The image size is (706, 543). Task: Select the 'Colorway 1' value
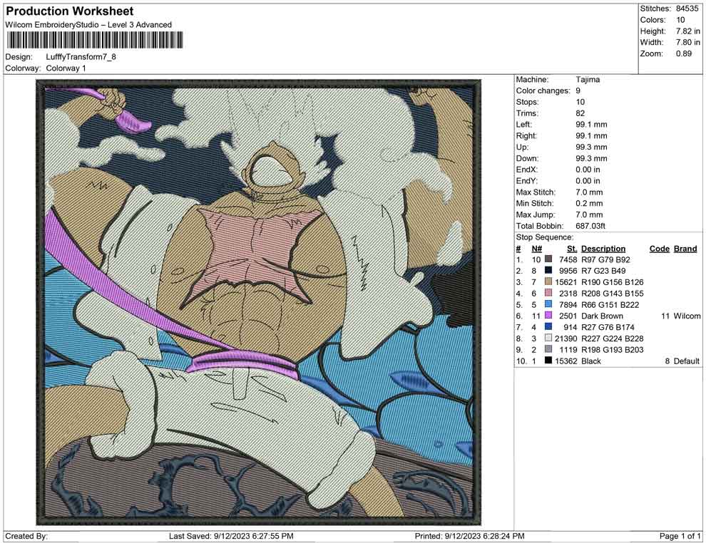pos(66,68)
